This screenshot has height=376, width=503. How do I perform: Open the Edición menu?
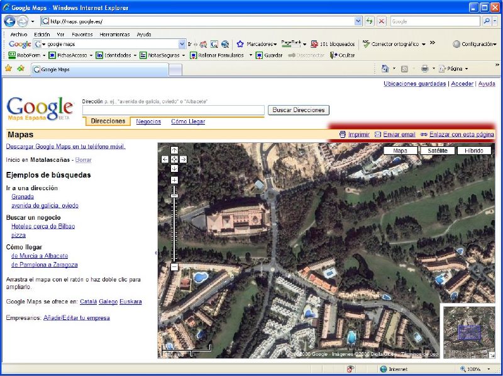[42, 35]
